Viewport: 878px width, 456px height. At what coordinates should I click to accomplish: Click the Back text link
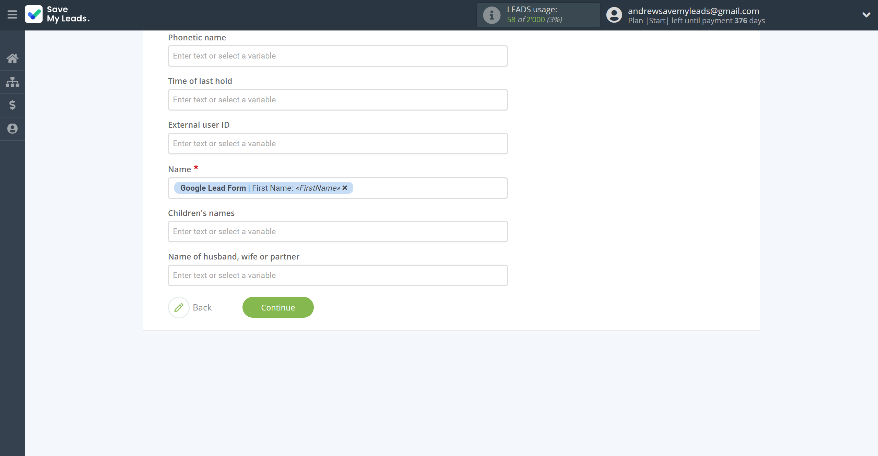202,307
